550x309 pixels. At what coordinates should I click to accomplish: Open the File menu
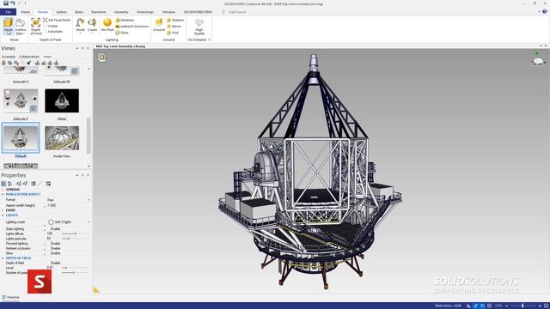click(x=8, y=12)
